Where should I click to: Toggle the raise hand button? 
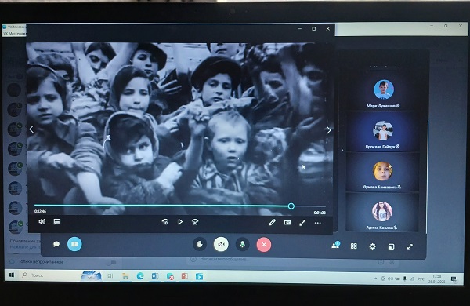[200, 245]
